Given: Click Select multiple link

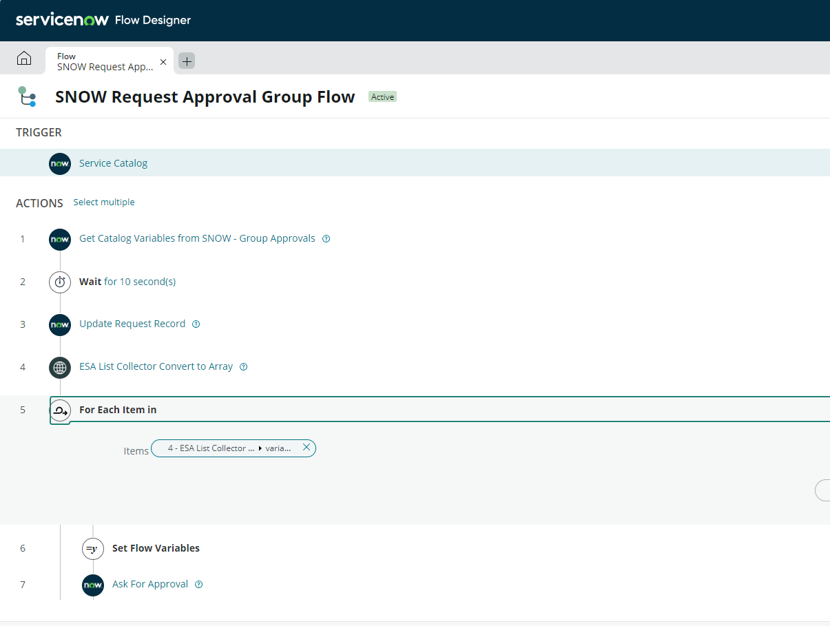Looking at the screenshot, I should [104, 202].
